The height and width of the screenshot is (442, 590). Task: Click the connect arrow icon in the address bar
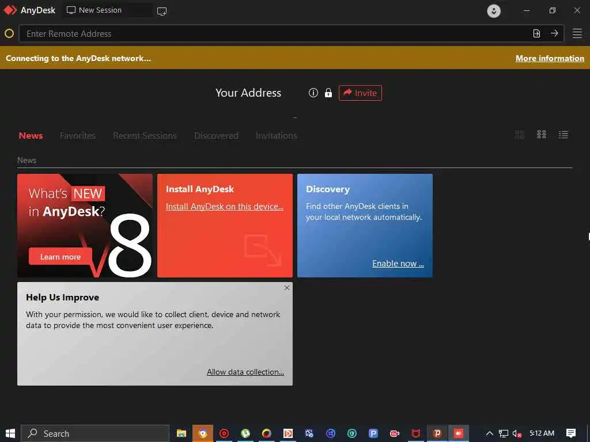click(x=554, y=33)
